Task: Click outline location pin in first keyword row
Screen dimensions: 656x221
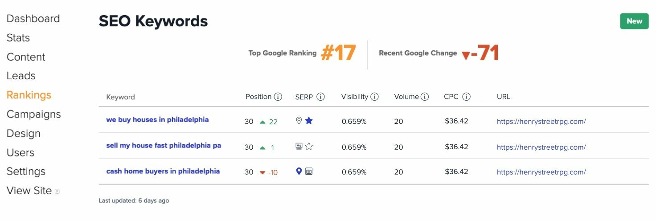Action: [299, 120]
